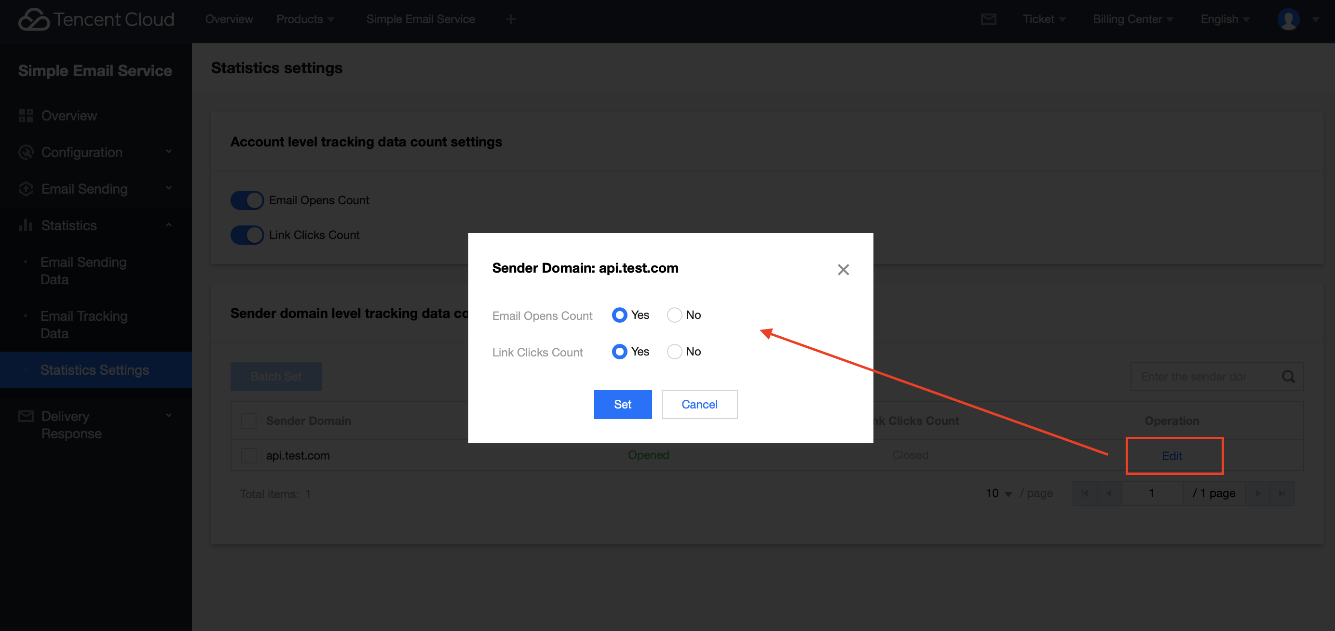This screenshot has width=1335, height=631.
Task: Click the Statistics bar chart icon
Action: coord(26,225)
